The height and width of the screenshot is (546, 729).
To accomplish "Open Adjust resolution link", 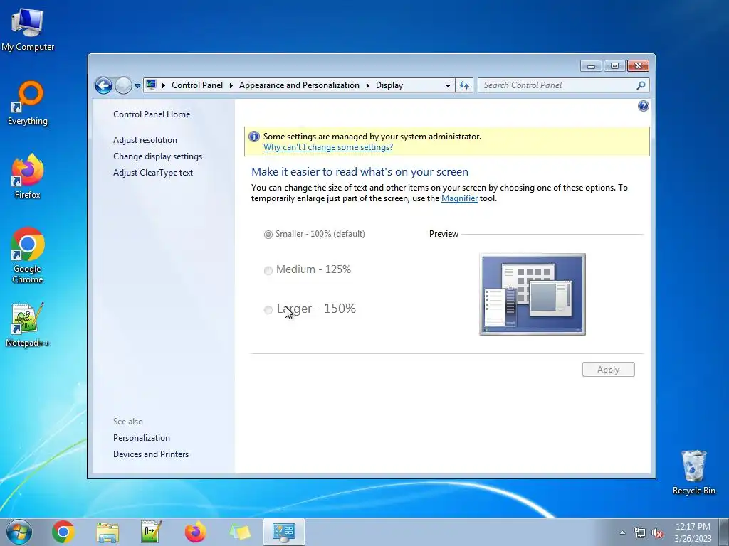I will 145,140.
